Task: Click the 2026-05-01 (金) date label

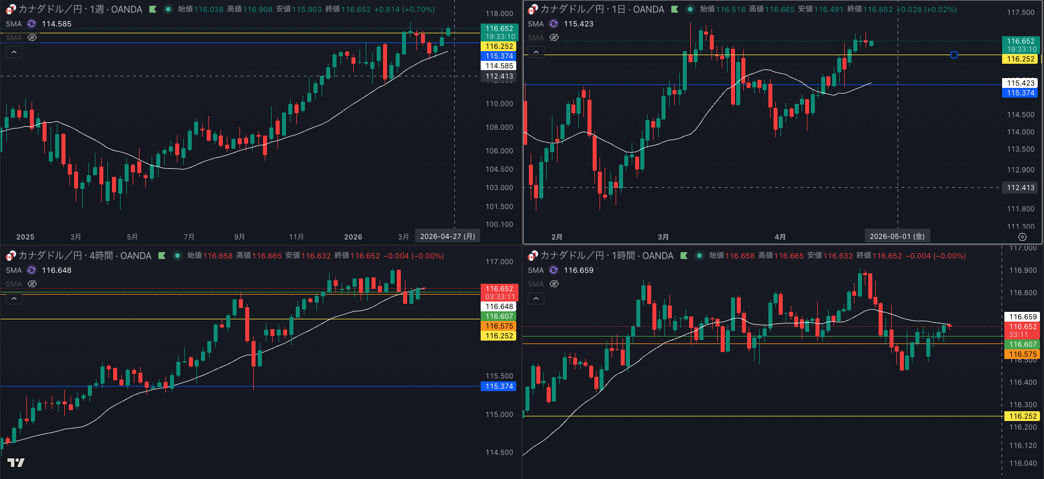Action: point(897,237)
